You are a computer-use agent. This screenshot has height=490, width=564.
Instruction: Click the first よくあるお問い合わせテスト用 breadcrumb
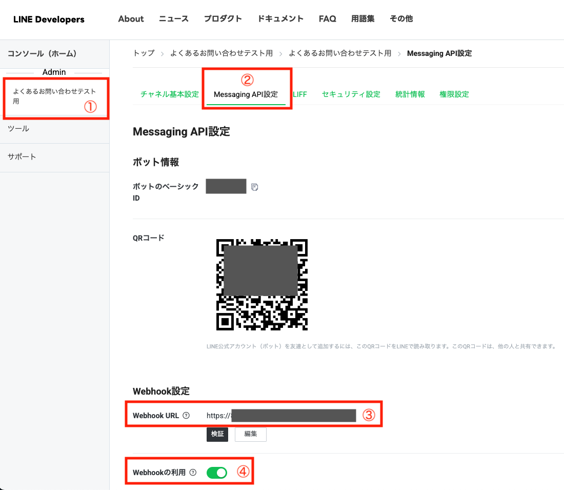coord(221,53)
